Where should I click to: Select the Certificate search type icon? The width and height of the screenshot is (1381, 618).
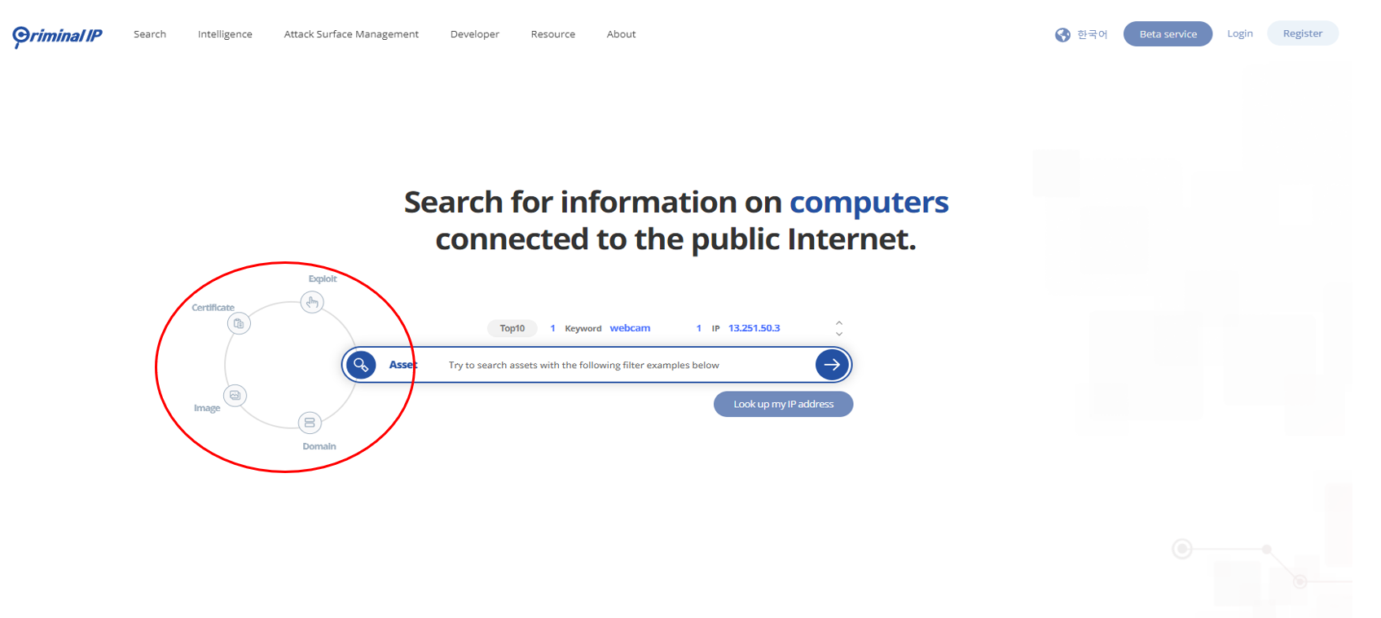coord(239,323)
